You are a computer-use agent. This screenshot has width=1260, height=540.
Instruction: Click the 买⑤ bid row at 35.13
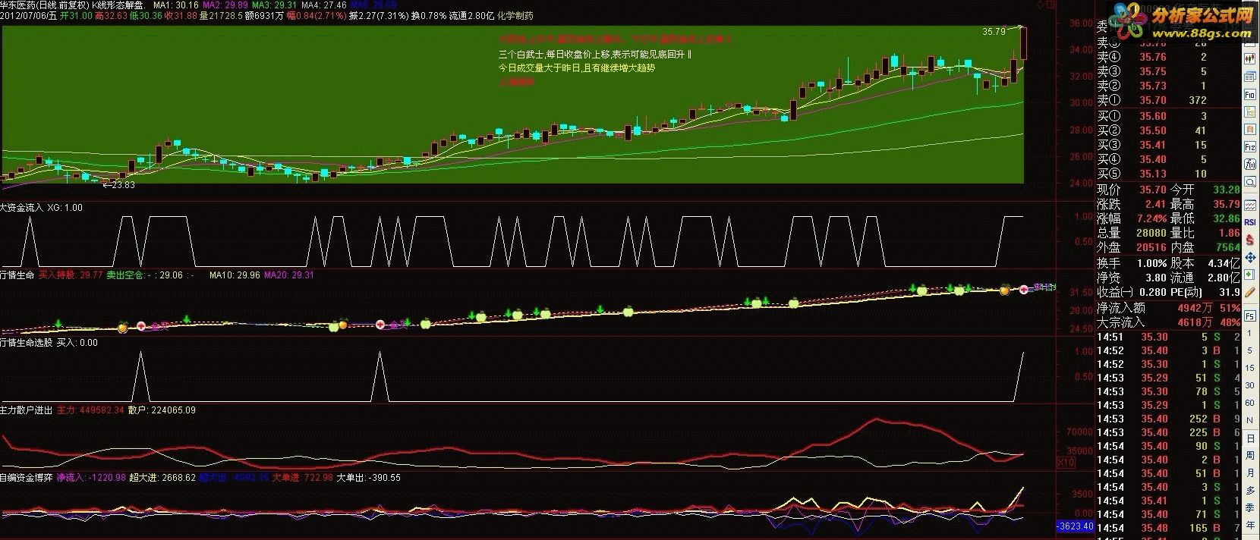pyautogui.click(x=1167, y=174)
